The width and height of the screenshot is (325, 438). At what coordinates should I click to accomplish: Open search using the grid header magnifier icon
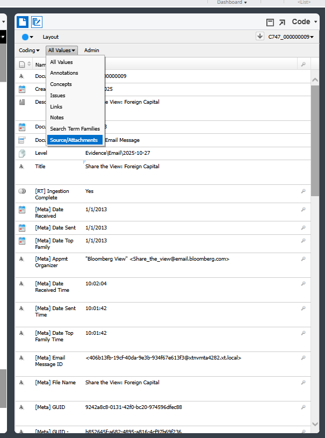(x=303, y=63)
